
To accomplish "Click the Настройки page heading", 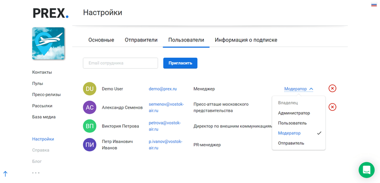I will (102, 13).
